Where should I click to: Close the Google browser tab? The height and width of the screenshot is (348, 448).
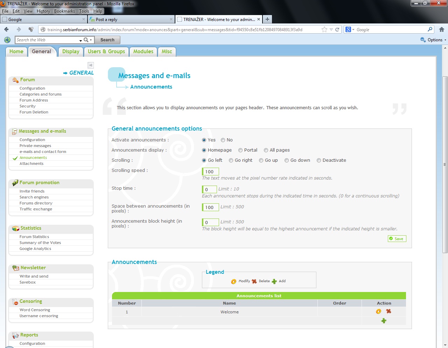coord(84,19)
